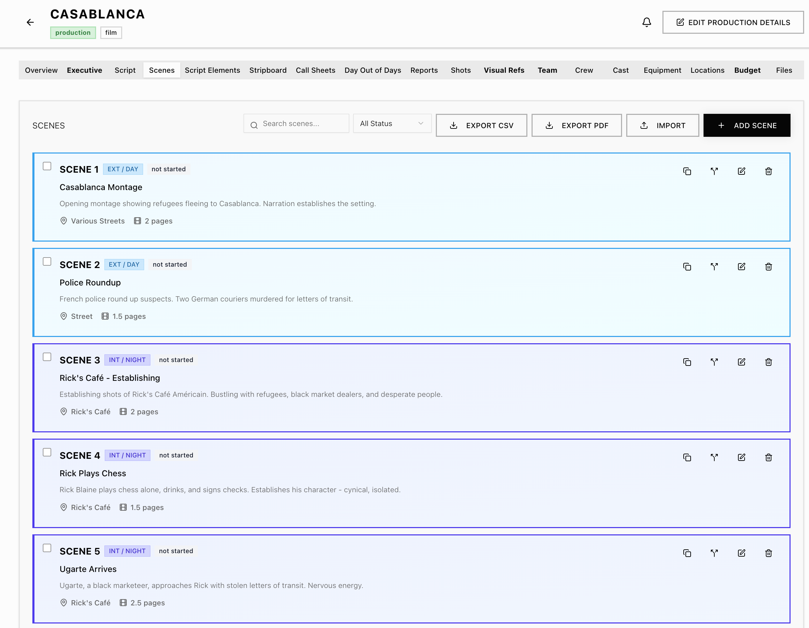809x628 pixels.
Task: Delete Scene 4 using the trash icon
Action: pyautogui.click(x=768, y=457)
